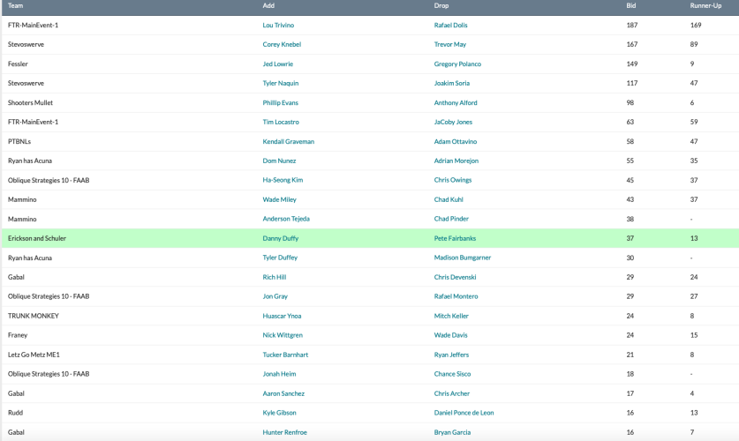Click Wade Miley link
The height and width of the screenshot is (441, 739).
280,199
